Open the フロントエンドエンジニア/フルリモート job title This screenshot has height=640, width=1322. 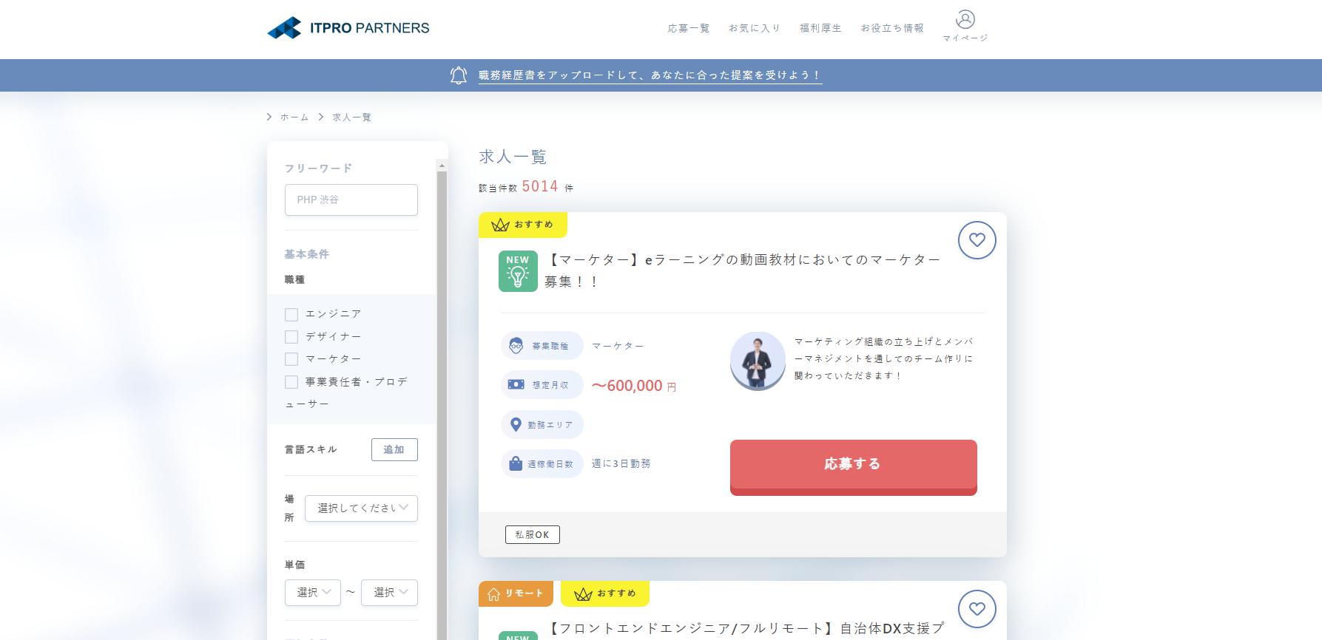[x=745, y=629]
